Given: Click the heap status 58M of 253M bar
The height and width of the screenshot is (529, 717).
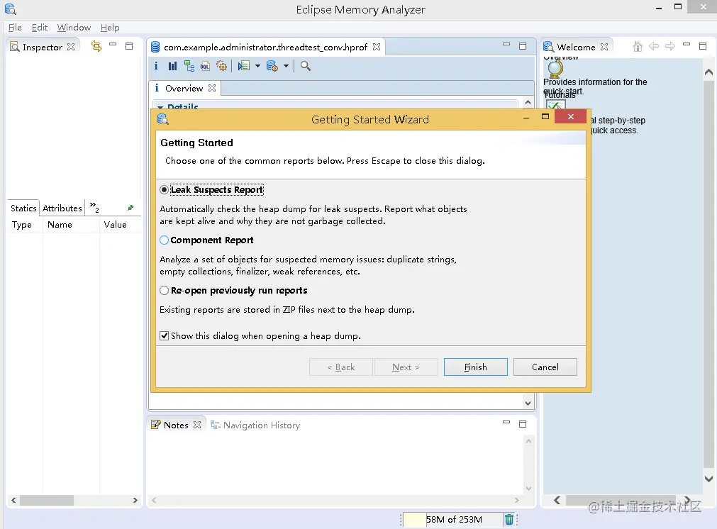Looking at the screenshot, I should (453, 519).
